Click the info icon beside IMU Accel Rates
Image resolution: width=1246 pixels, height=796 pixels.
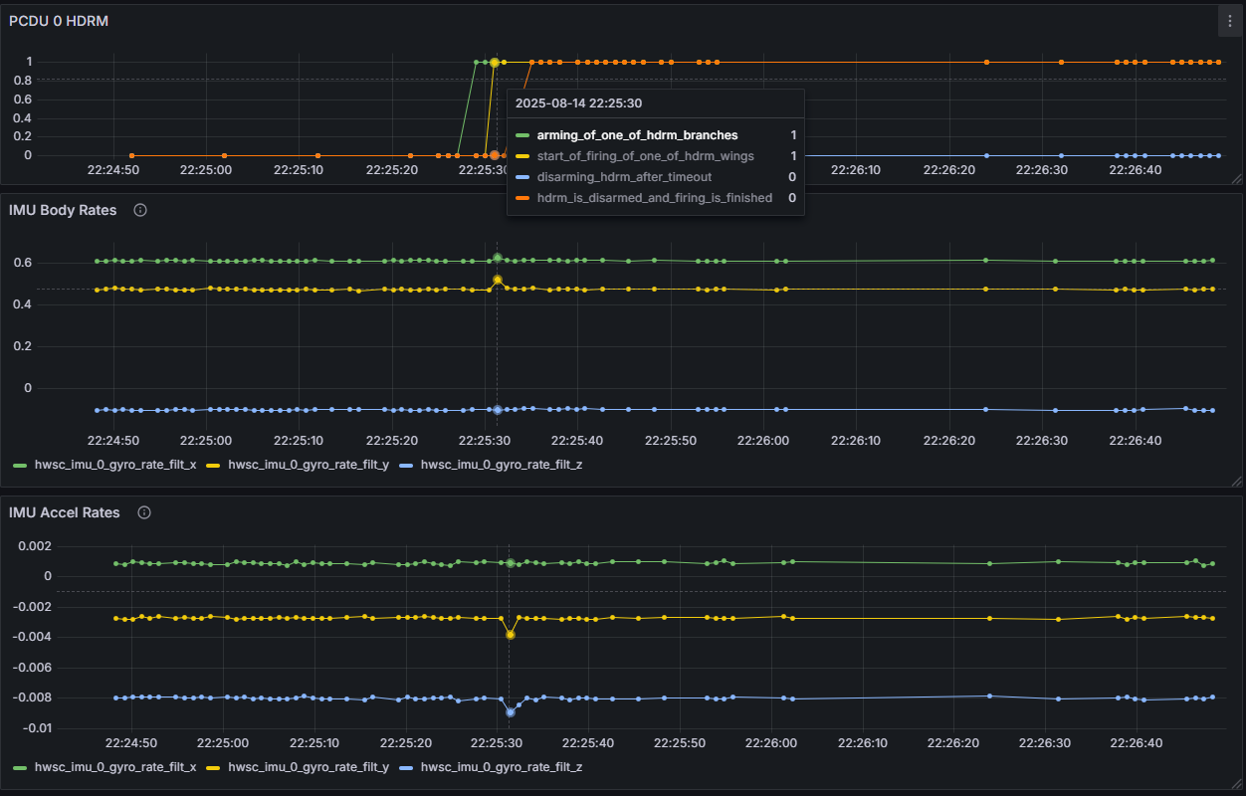point(144,513)
